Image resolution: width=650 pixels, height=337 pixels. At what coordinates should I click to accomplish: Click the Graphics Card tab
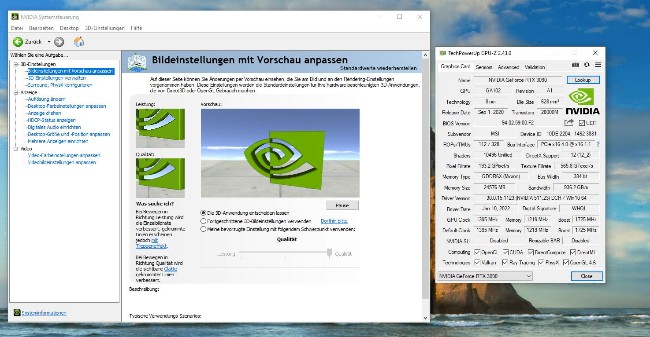pos(456,66)
